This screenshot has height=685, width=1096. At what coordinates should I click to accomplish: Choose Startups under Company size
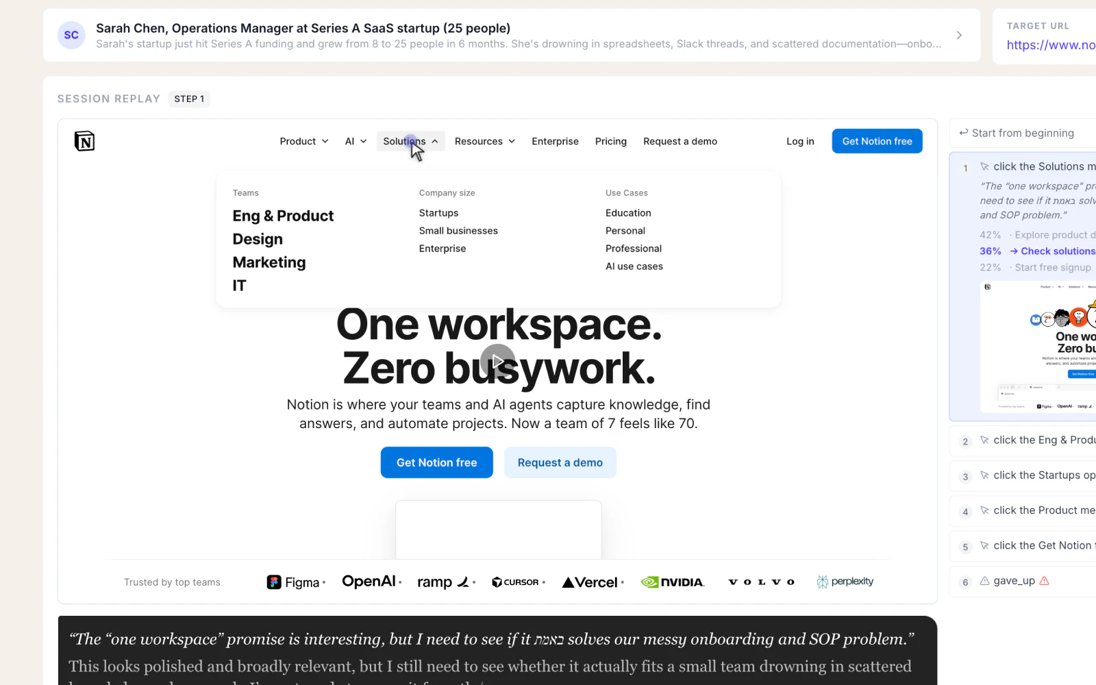click(x=438, y=213)
